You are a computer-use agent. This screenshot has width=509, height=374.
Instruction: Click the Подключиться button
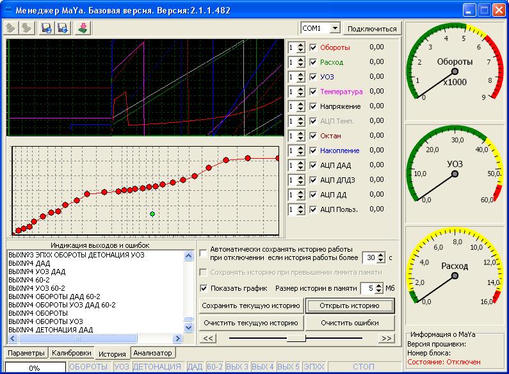(x=371, y=28)
